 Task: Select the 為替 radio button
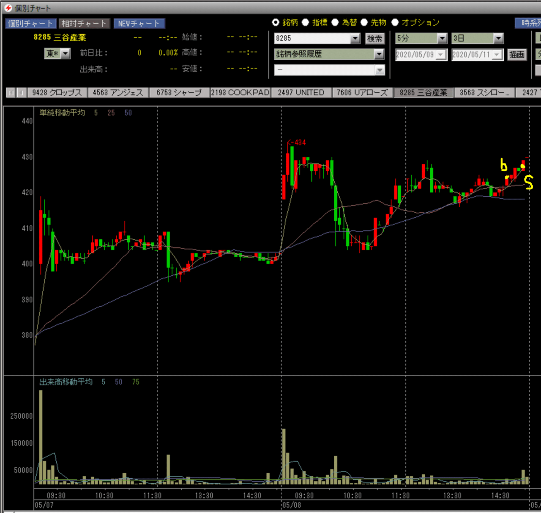[x=335, y=22]
